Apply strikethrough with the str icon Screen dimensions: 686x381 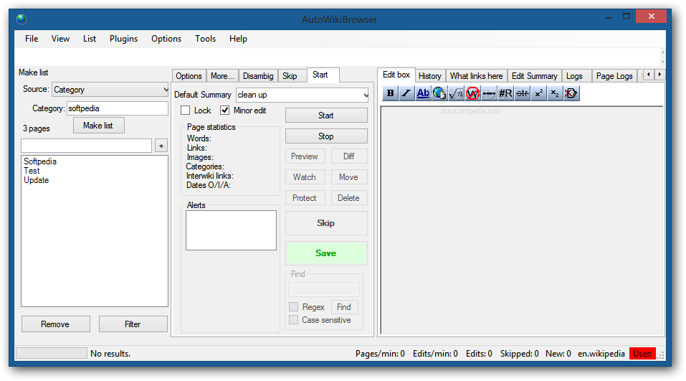pyautogui.click(x=522, y=93)
